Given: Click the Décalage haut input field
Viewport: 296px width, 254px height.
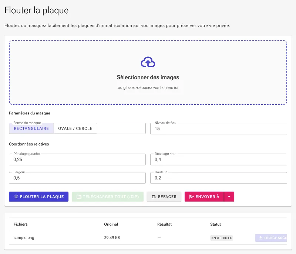Looking at the screenshot, I should [219, 159].
